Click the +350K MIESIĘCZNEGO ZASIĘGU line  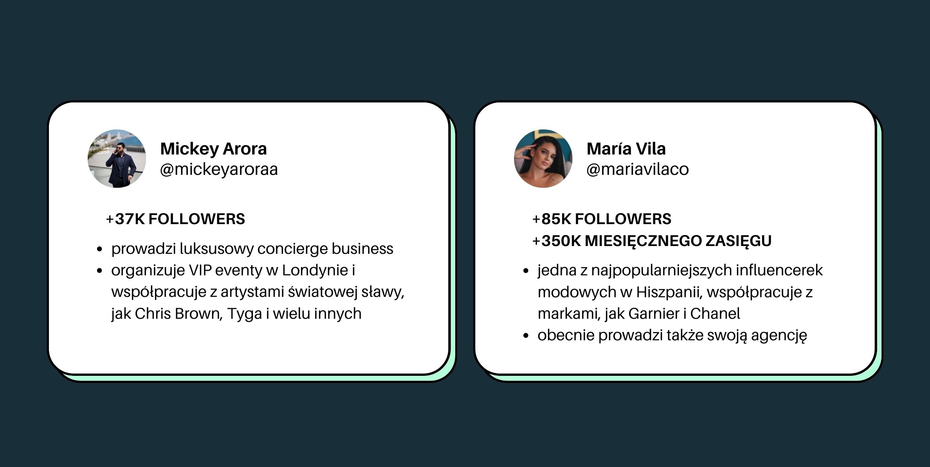pyautogui.click(x=652, y=241)
